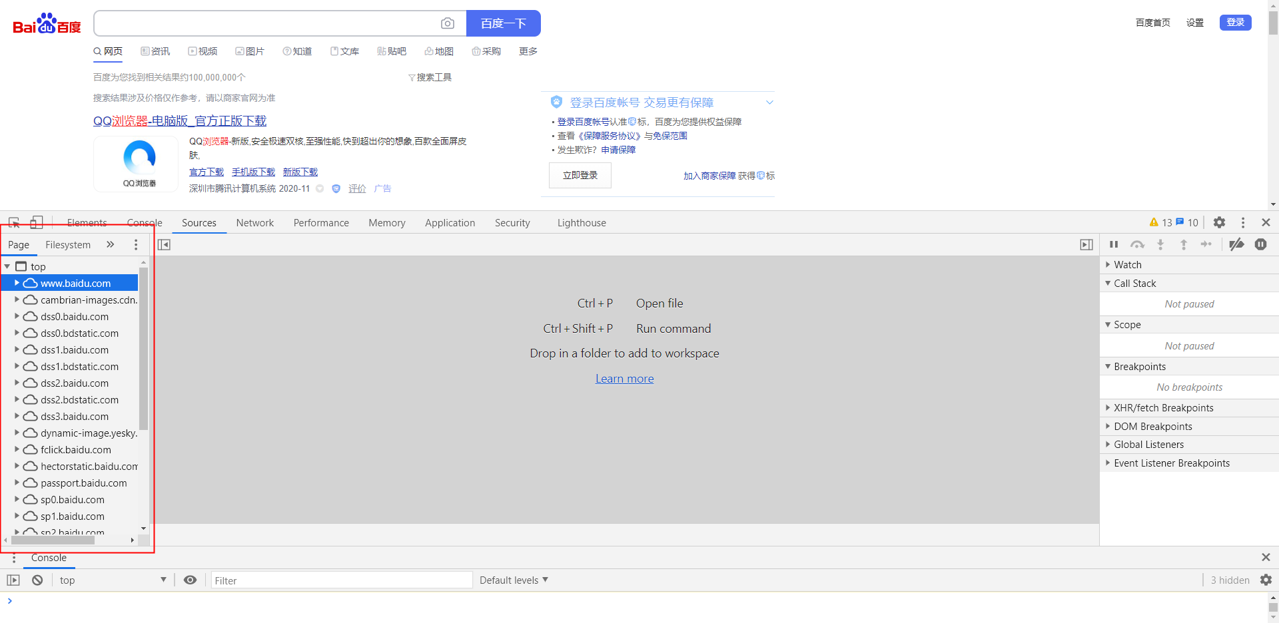The image size is (1279, 623).
Task: Expand Event Listener Breakpoints section
Action: [x=1108, y=463]
